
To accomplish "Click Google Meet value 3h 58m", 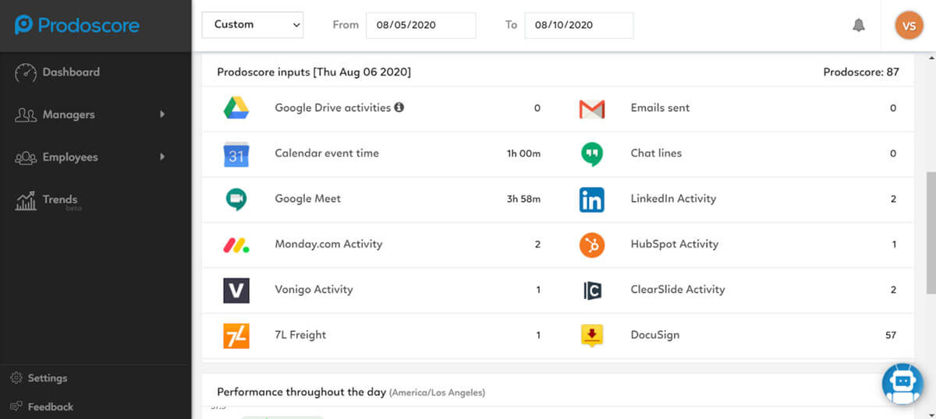I will (523, 199).
